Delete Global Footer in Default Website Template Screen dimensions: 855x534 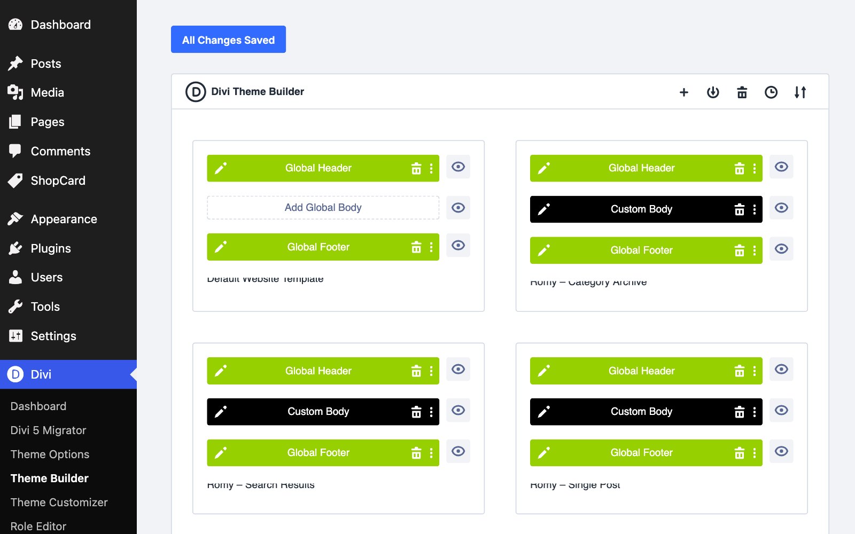tap(416, 247)
